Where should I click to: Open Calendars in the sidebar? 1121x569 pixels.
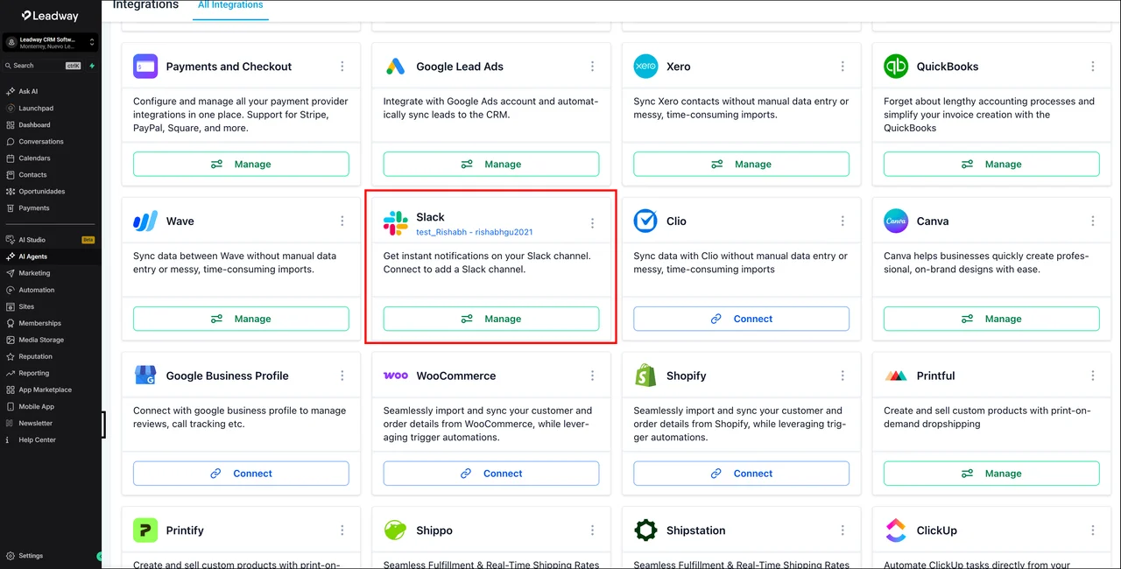34,158
